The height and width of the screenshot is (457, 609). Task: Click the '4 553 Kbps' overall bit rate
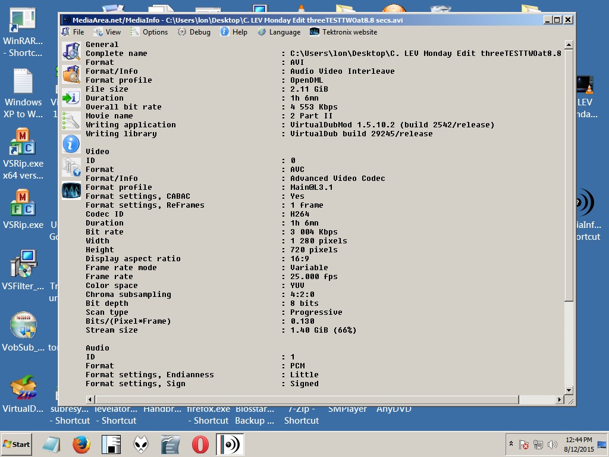314,107
